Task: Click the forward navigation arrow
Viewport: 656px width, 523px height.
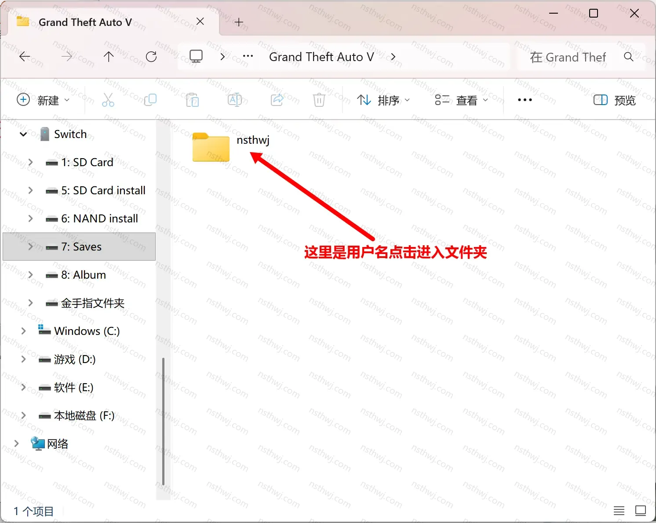Action: (67, 57)
